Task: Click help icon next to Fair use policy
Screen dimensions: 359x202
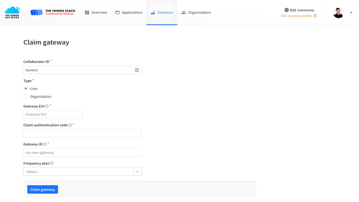Action: [x=315, y=16]
